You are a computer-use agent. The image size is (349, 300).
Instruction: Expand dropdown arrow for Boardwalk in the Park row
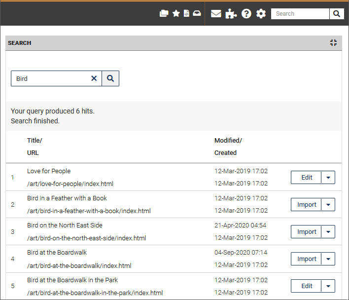tap(328, 286)
